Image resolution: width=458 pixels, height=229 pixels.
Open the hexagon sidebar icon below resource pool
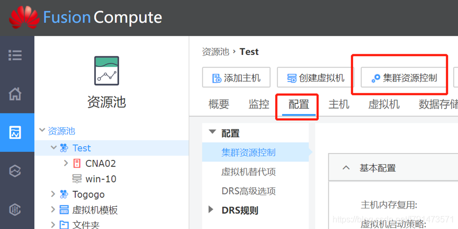pyautogui.click(x=15, y=171)
